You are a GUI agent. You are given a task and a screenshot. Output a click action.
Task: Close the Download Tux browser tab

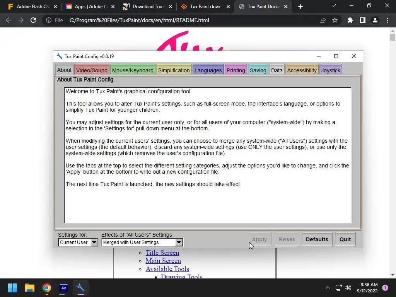click(171, 7)
